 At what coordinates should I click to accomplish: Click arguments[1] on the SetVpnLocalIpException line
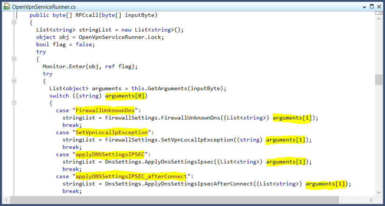286,140
